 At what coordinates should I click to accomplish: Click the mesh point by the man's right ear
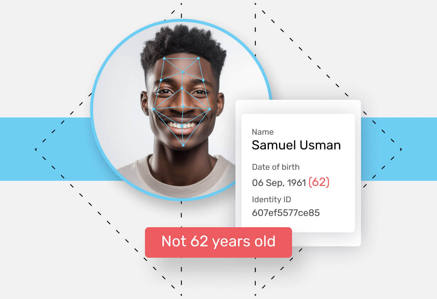[x=154, y=109]
